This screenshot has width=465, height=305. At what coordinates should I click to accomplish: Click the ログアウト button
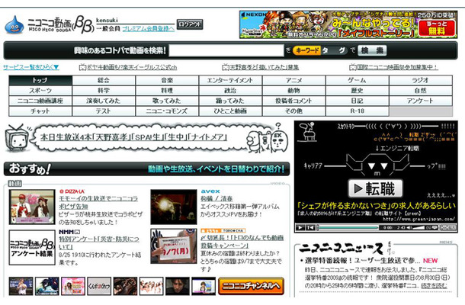pyautogui.click(x=190, y=24)
